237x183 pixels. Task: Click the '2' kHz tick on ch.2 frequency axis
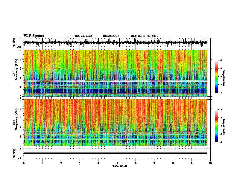pos(21,137)
